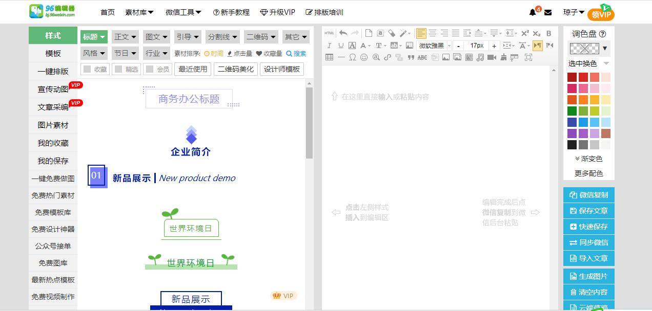
Task: Open the emoji insertion tool
Action: point(365,57)
